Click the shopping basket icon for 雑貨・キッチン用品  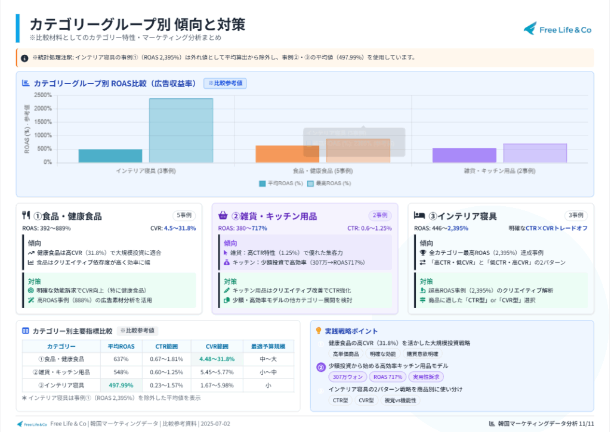coord(223,216)
